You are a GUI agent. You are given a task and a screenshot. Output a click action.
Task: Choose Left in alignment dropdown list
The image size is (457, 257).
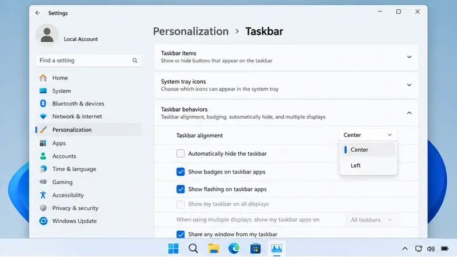pyautogui.click(x=368, y=165)
